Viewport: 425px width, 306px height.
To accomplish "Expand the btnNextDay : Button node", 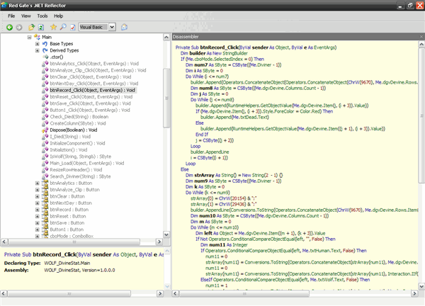I will coord(37,203).
